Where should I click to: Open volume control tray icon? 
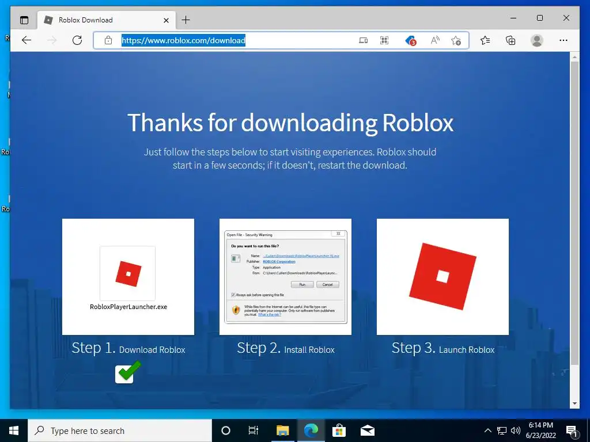(x=516, y=430)
